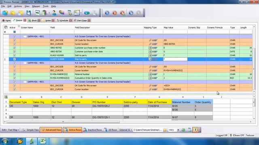Click the spreadsheet horizontal scrollbar thumb
259x145 pixels.
pyautogui.click(x=63, y=122)
